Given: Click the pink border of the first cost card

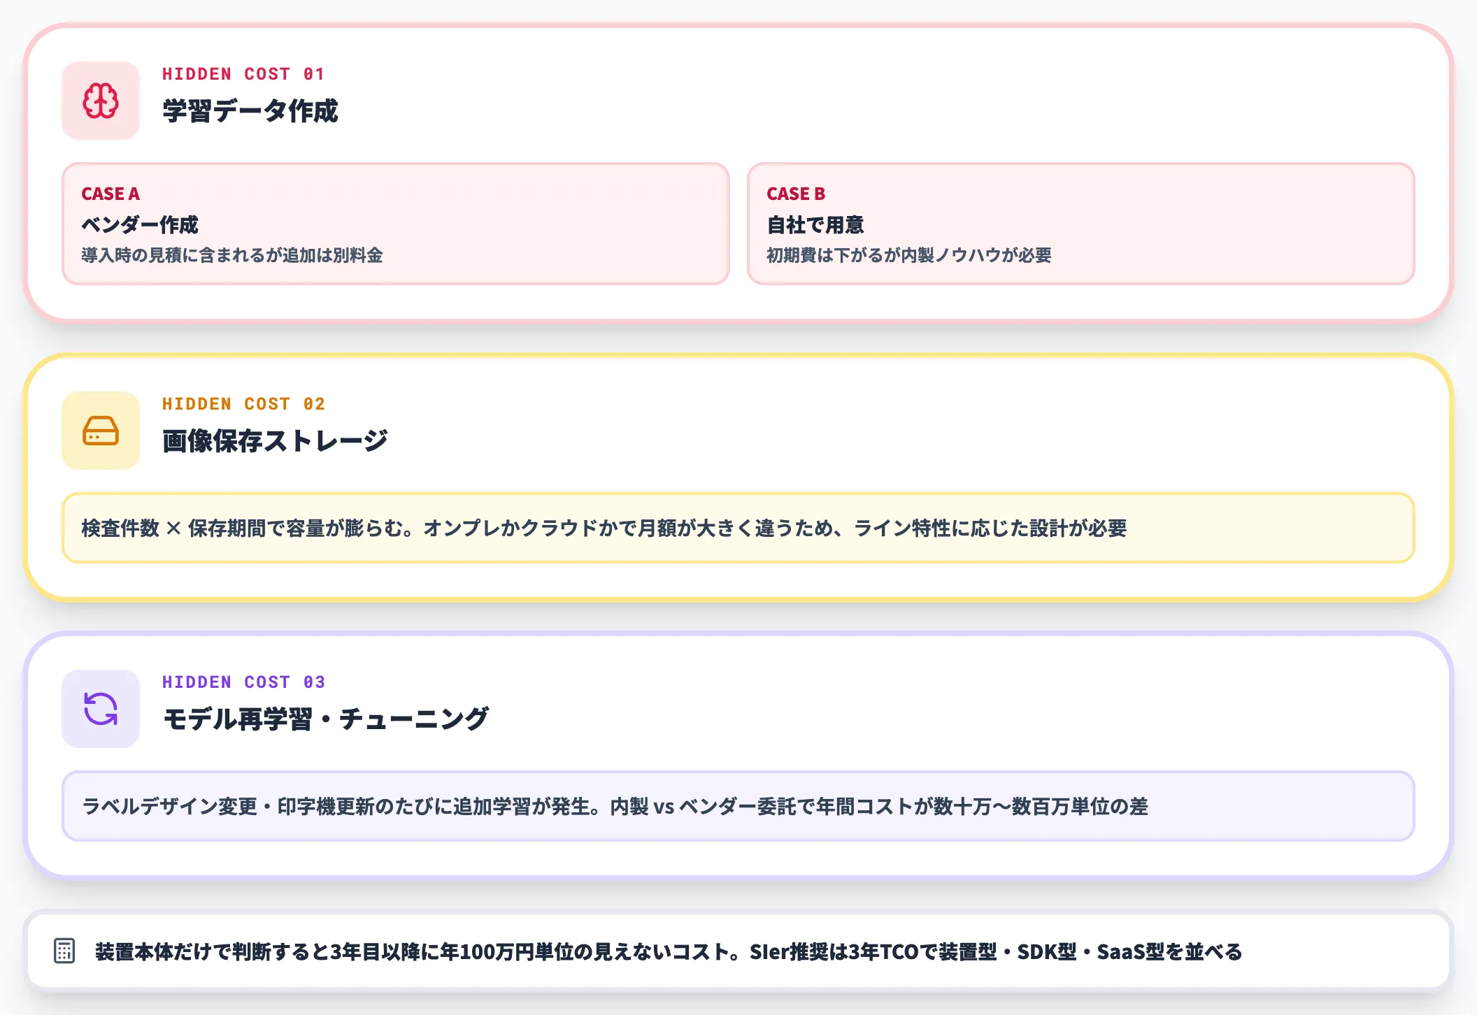Looking at the screenshot, I should (x=738, y=23).
